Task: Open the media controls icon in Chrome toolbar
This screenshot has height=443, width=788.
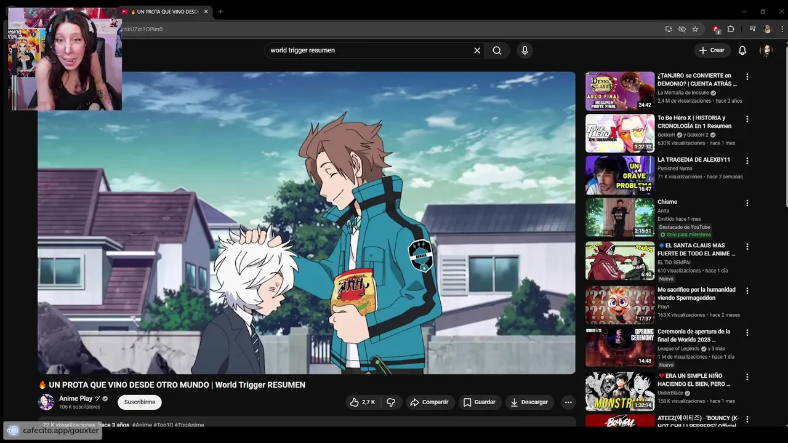Action: (x=752, y=29)
